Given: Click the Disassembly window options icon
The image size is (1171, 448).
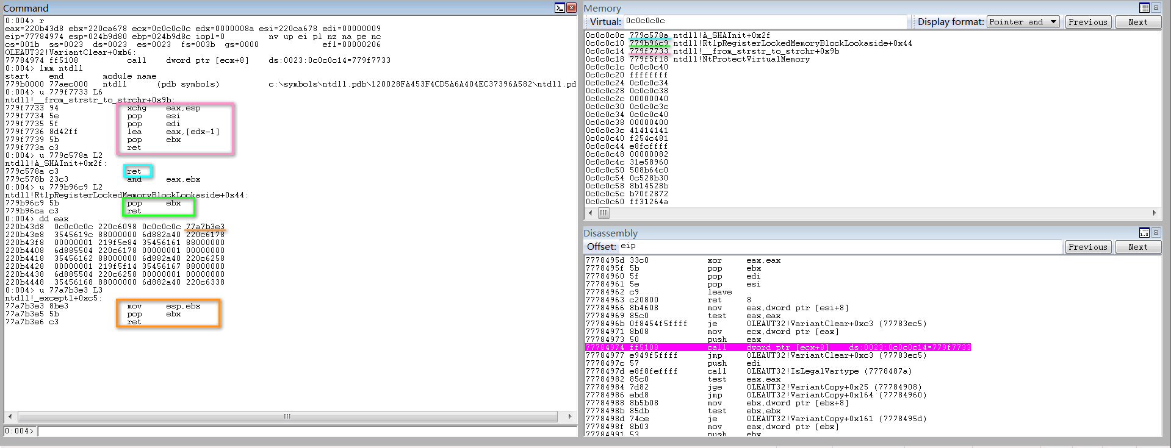Looking at the screenshot, I should pos(1144,233).
